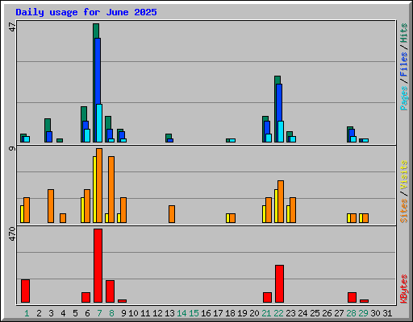Image resolution: width=413 pixels, height=322 pixels.
Task: Click the day '20' label on the bottom axis
Action: [x=254, y=313]
